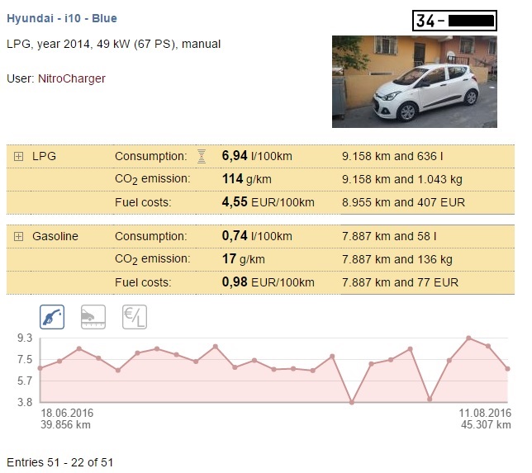Expand the LPG section plus box

[19, 156]
